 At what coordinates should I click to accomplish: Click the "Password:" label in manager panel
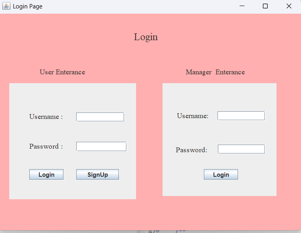[191, 150]
